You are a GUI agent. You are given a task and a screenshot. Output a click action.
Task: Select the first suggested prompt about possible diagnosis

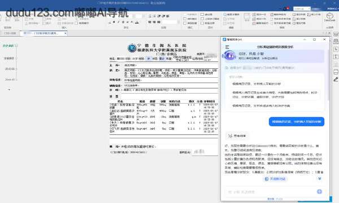(x=257, y=83)
